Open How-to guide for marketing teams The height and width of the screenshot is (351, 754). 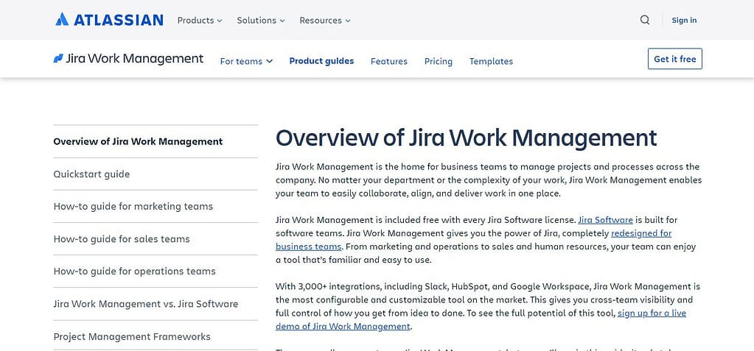tap(156, 207)
